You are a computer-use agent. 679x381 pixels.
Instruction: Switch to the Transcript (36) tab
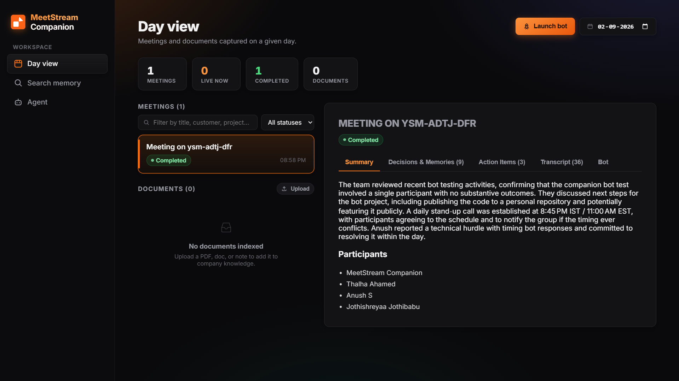[562, 162]
